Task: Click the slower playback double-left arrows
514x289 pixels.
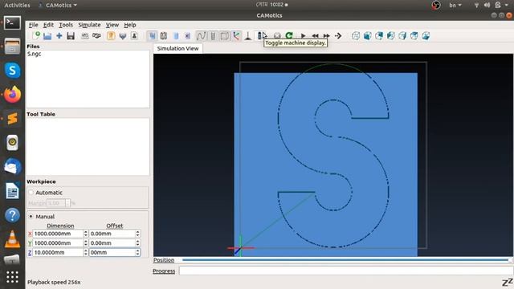Action: 316,35
